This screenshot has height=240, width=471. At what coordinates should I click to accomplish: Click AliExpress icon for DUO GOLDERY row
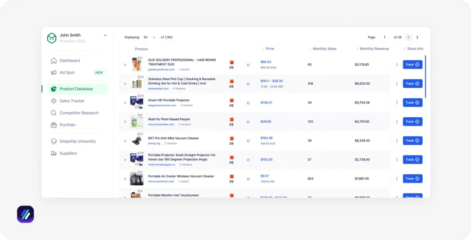tap(232, 63)
